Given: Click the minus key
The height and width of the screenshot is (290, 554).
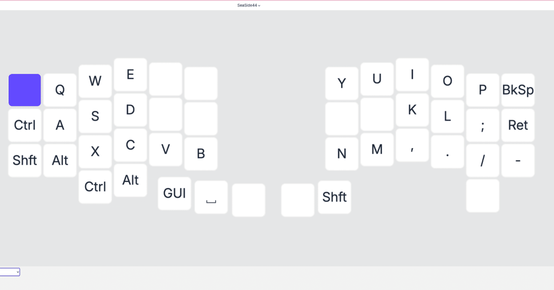Looking at the screenshot, I should (518, 161).
